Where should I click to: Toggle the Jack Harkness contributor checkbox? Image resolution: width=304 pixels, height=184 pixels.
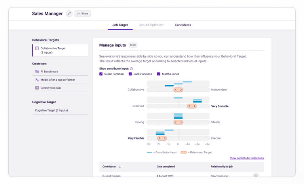[130, 74]
